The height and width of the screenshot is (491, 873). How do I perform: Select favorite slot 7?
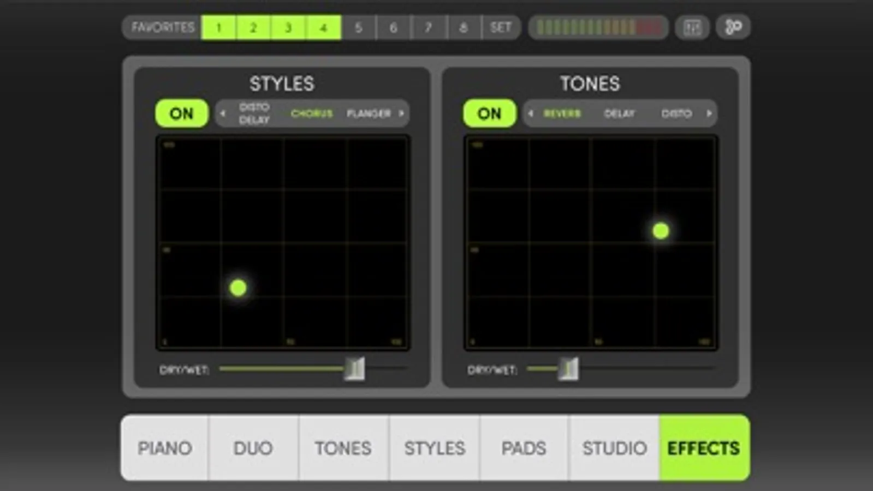click(x=429, y=27)
